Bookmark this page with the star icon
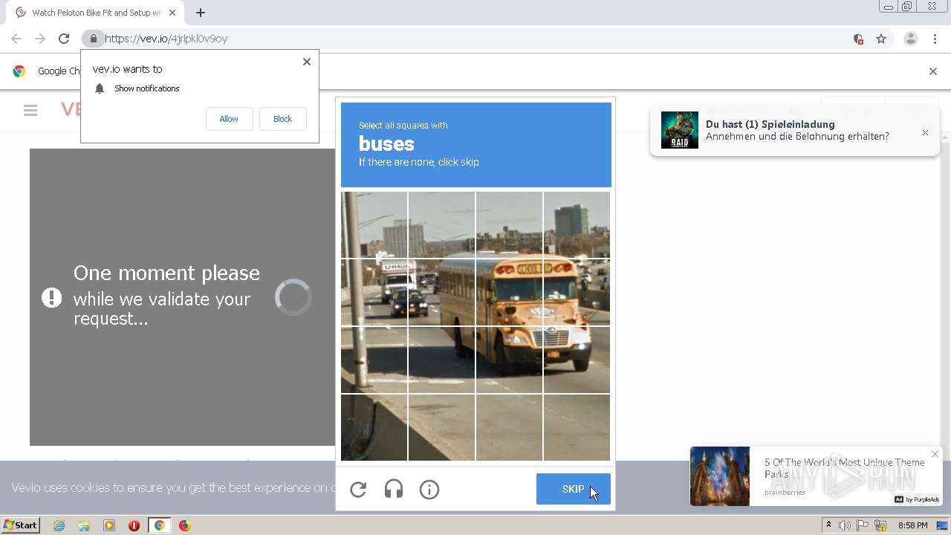The height and width of the screenshot is (535, 951). tap(881, 39)
